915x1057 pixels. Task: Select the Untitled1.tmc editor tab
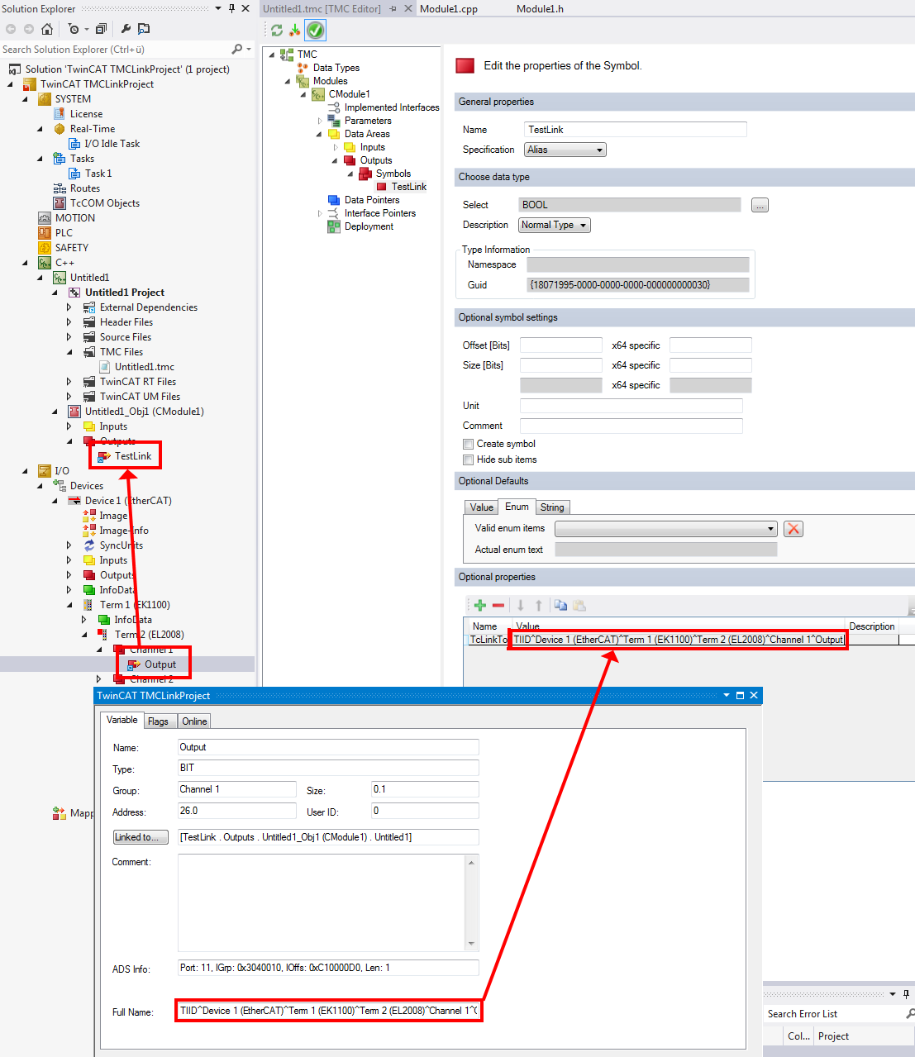[x=322, y=8]
